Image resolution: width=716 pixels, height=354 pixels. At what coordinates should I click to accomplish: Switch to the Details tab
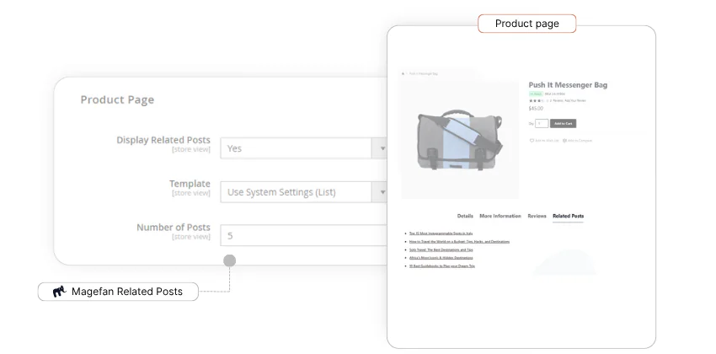pyautogui.click(x=465, y=217)
